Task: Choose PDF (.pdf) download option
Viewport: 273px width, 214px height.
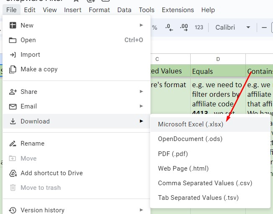Action: click(173, 154)
